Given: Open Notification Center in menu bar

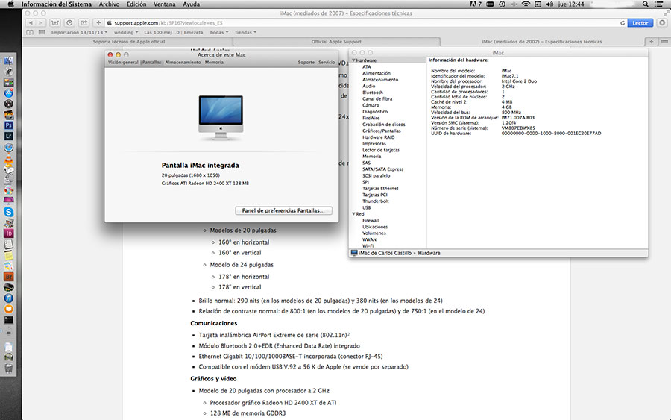Looking at the screenshot, I should point(659,4).
